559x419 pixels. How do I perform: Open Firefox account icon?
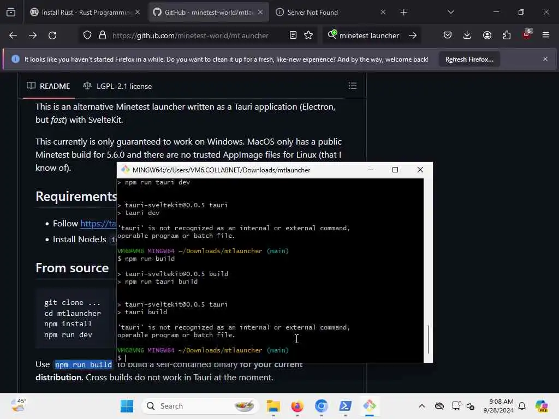(487, 35)
